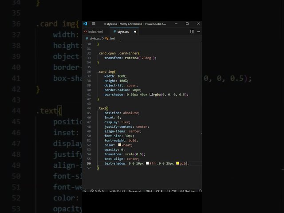Screen dimensions: 284x213
Task: Select the UTF-8 encoding indicator
Action: click(x=148, y=191)
